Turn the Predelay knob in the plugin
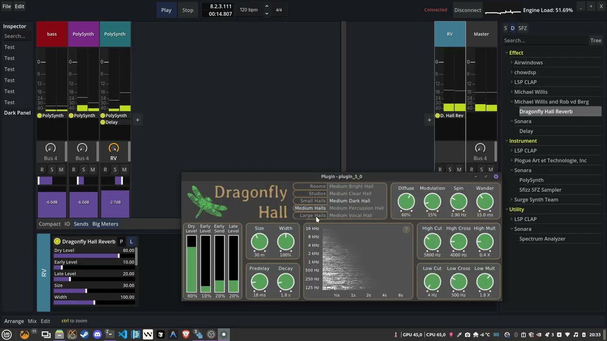The image size is (607, 341). click(x=259, y=282)
